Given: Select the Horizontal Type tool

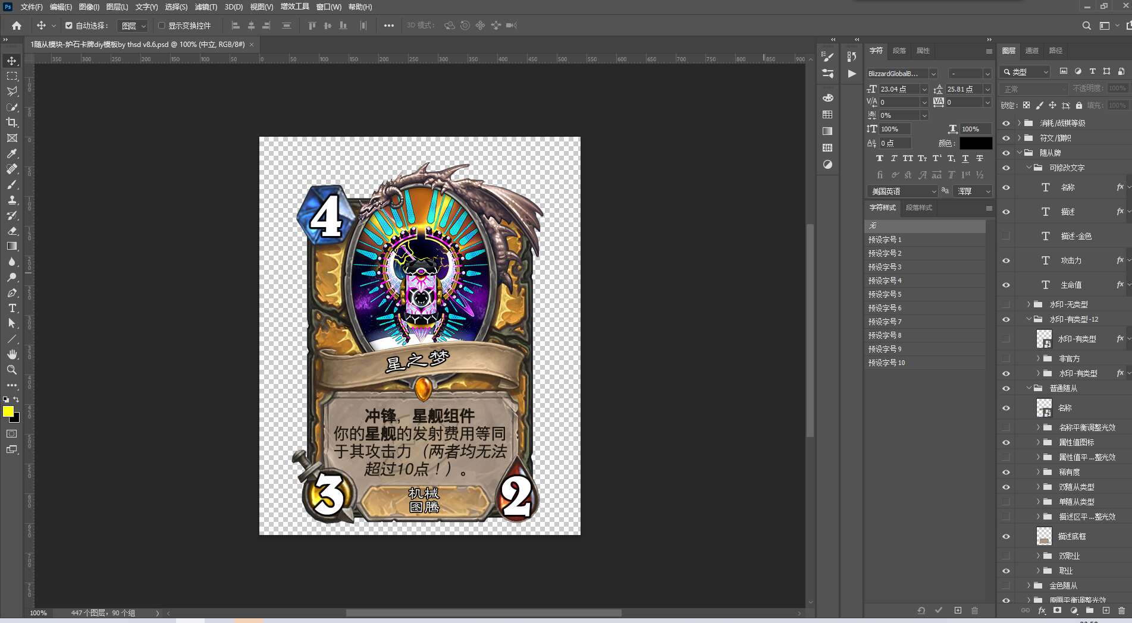Looking at the screenshot, I should tap(12, 308).
